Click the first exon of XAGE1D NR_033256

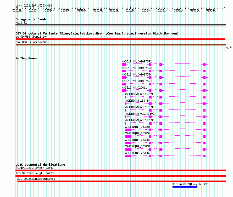[x=128, y=130]
